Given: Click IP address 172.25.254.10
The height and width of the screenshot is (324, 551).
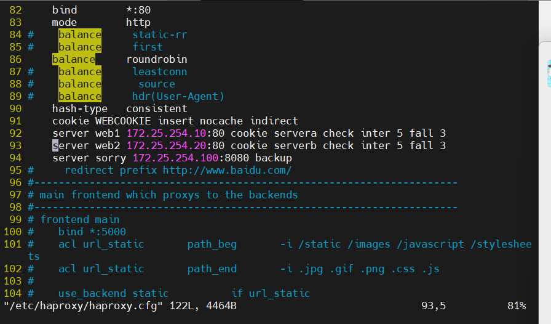Looking at the screenshot, I should [166, 133].
